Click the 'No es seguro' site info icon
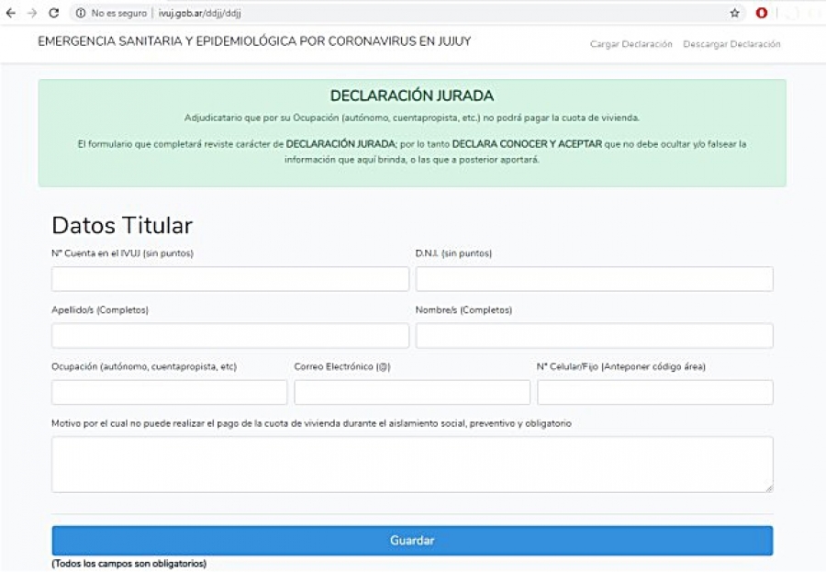Viewport: 826px width, 572px height. click(x=81, y=13)
